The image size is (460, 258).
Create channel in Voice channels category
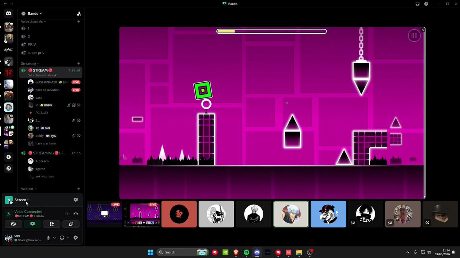pyautogui.click(x=79, y=21)
